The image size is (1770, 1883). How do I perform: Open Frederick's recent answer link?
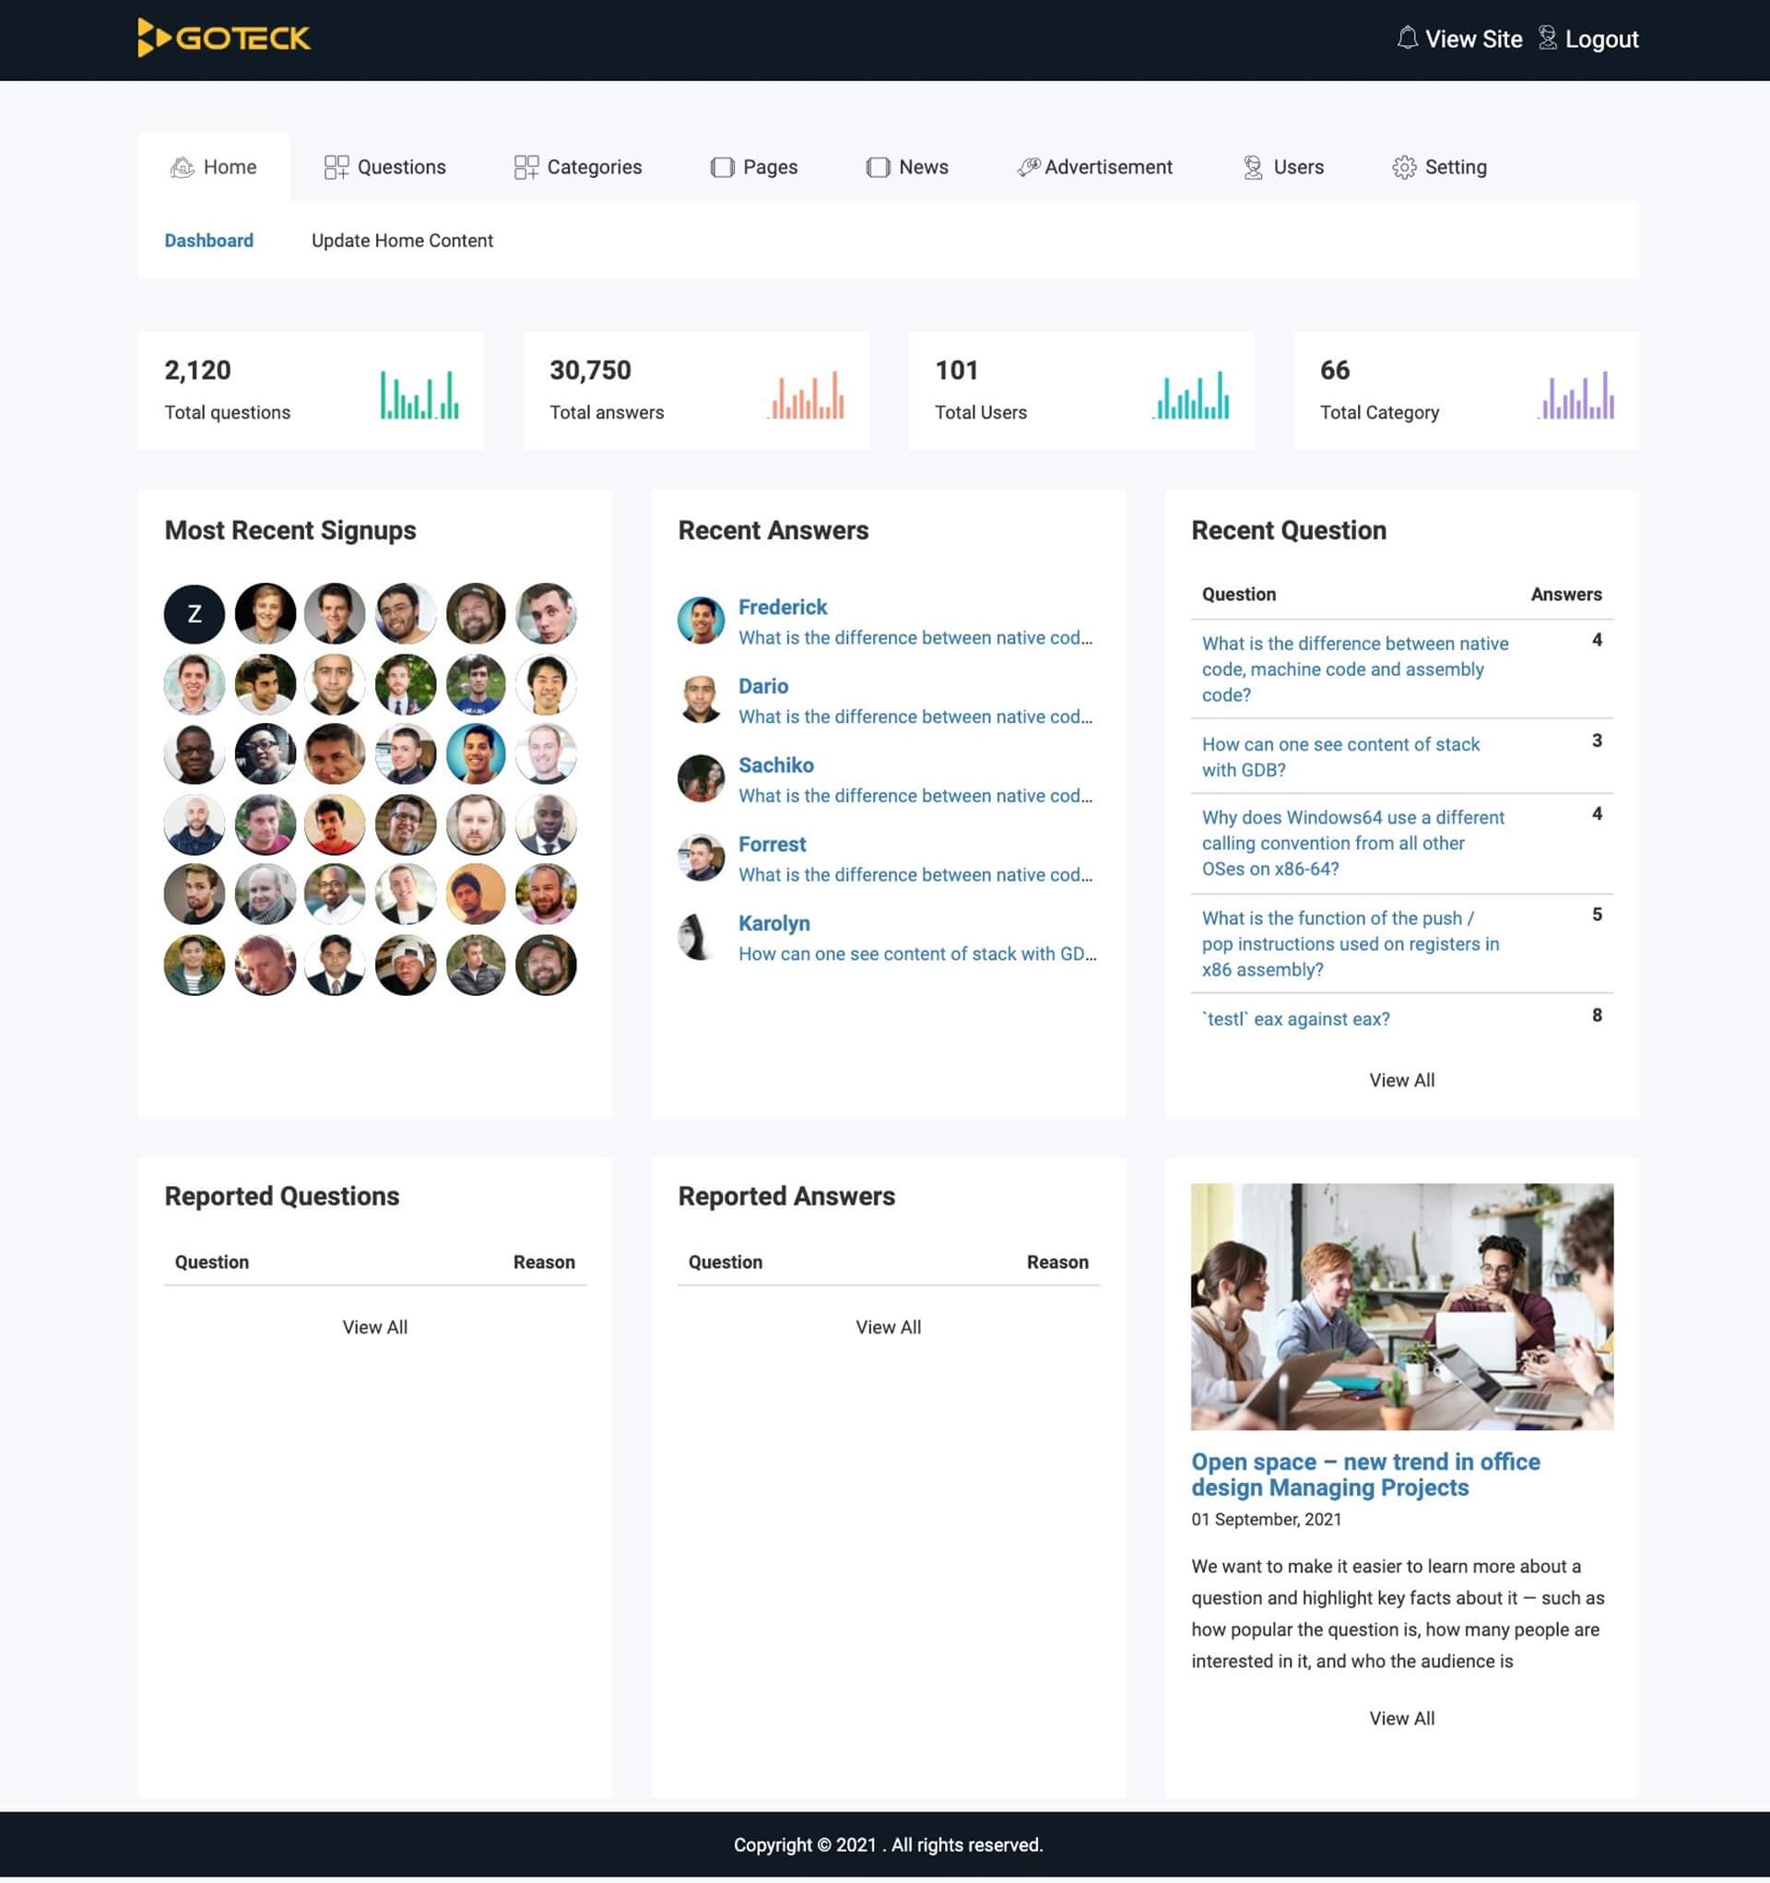coord(913,637)
